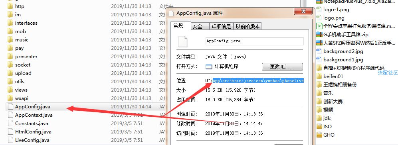Select the jdk folder icon
The height and width of the screenshot is (145, 398).
point(319,118)
